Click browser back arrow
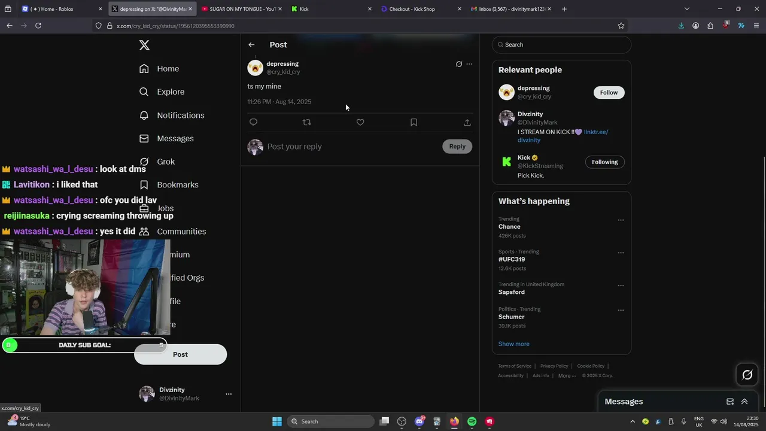This screenshot has height=431, width=766. pyautogui.click(x=10, y=26)
